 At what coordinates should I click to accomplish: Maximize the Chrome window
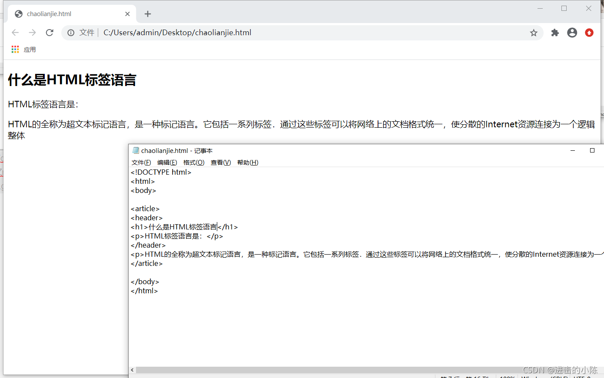(564, 8)
